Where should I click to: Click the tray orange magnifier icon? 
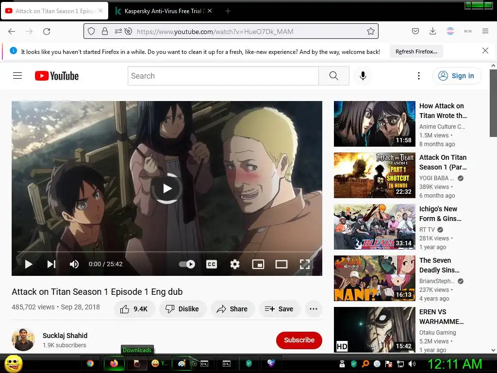(x=365, y=364)
